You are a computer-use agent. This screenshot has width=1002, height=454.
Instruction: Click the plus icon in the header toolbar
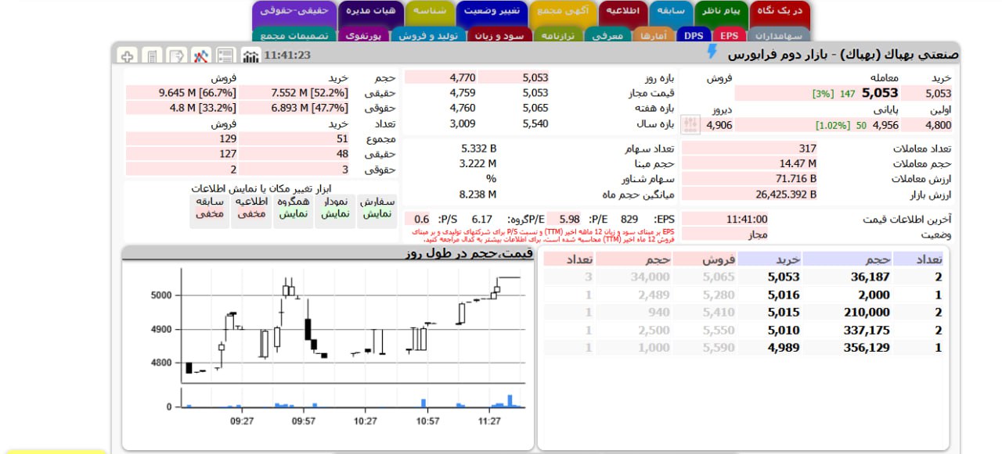(x=128, y=55)
